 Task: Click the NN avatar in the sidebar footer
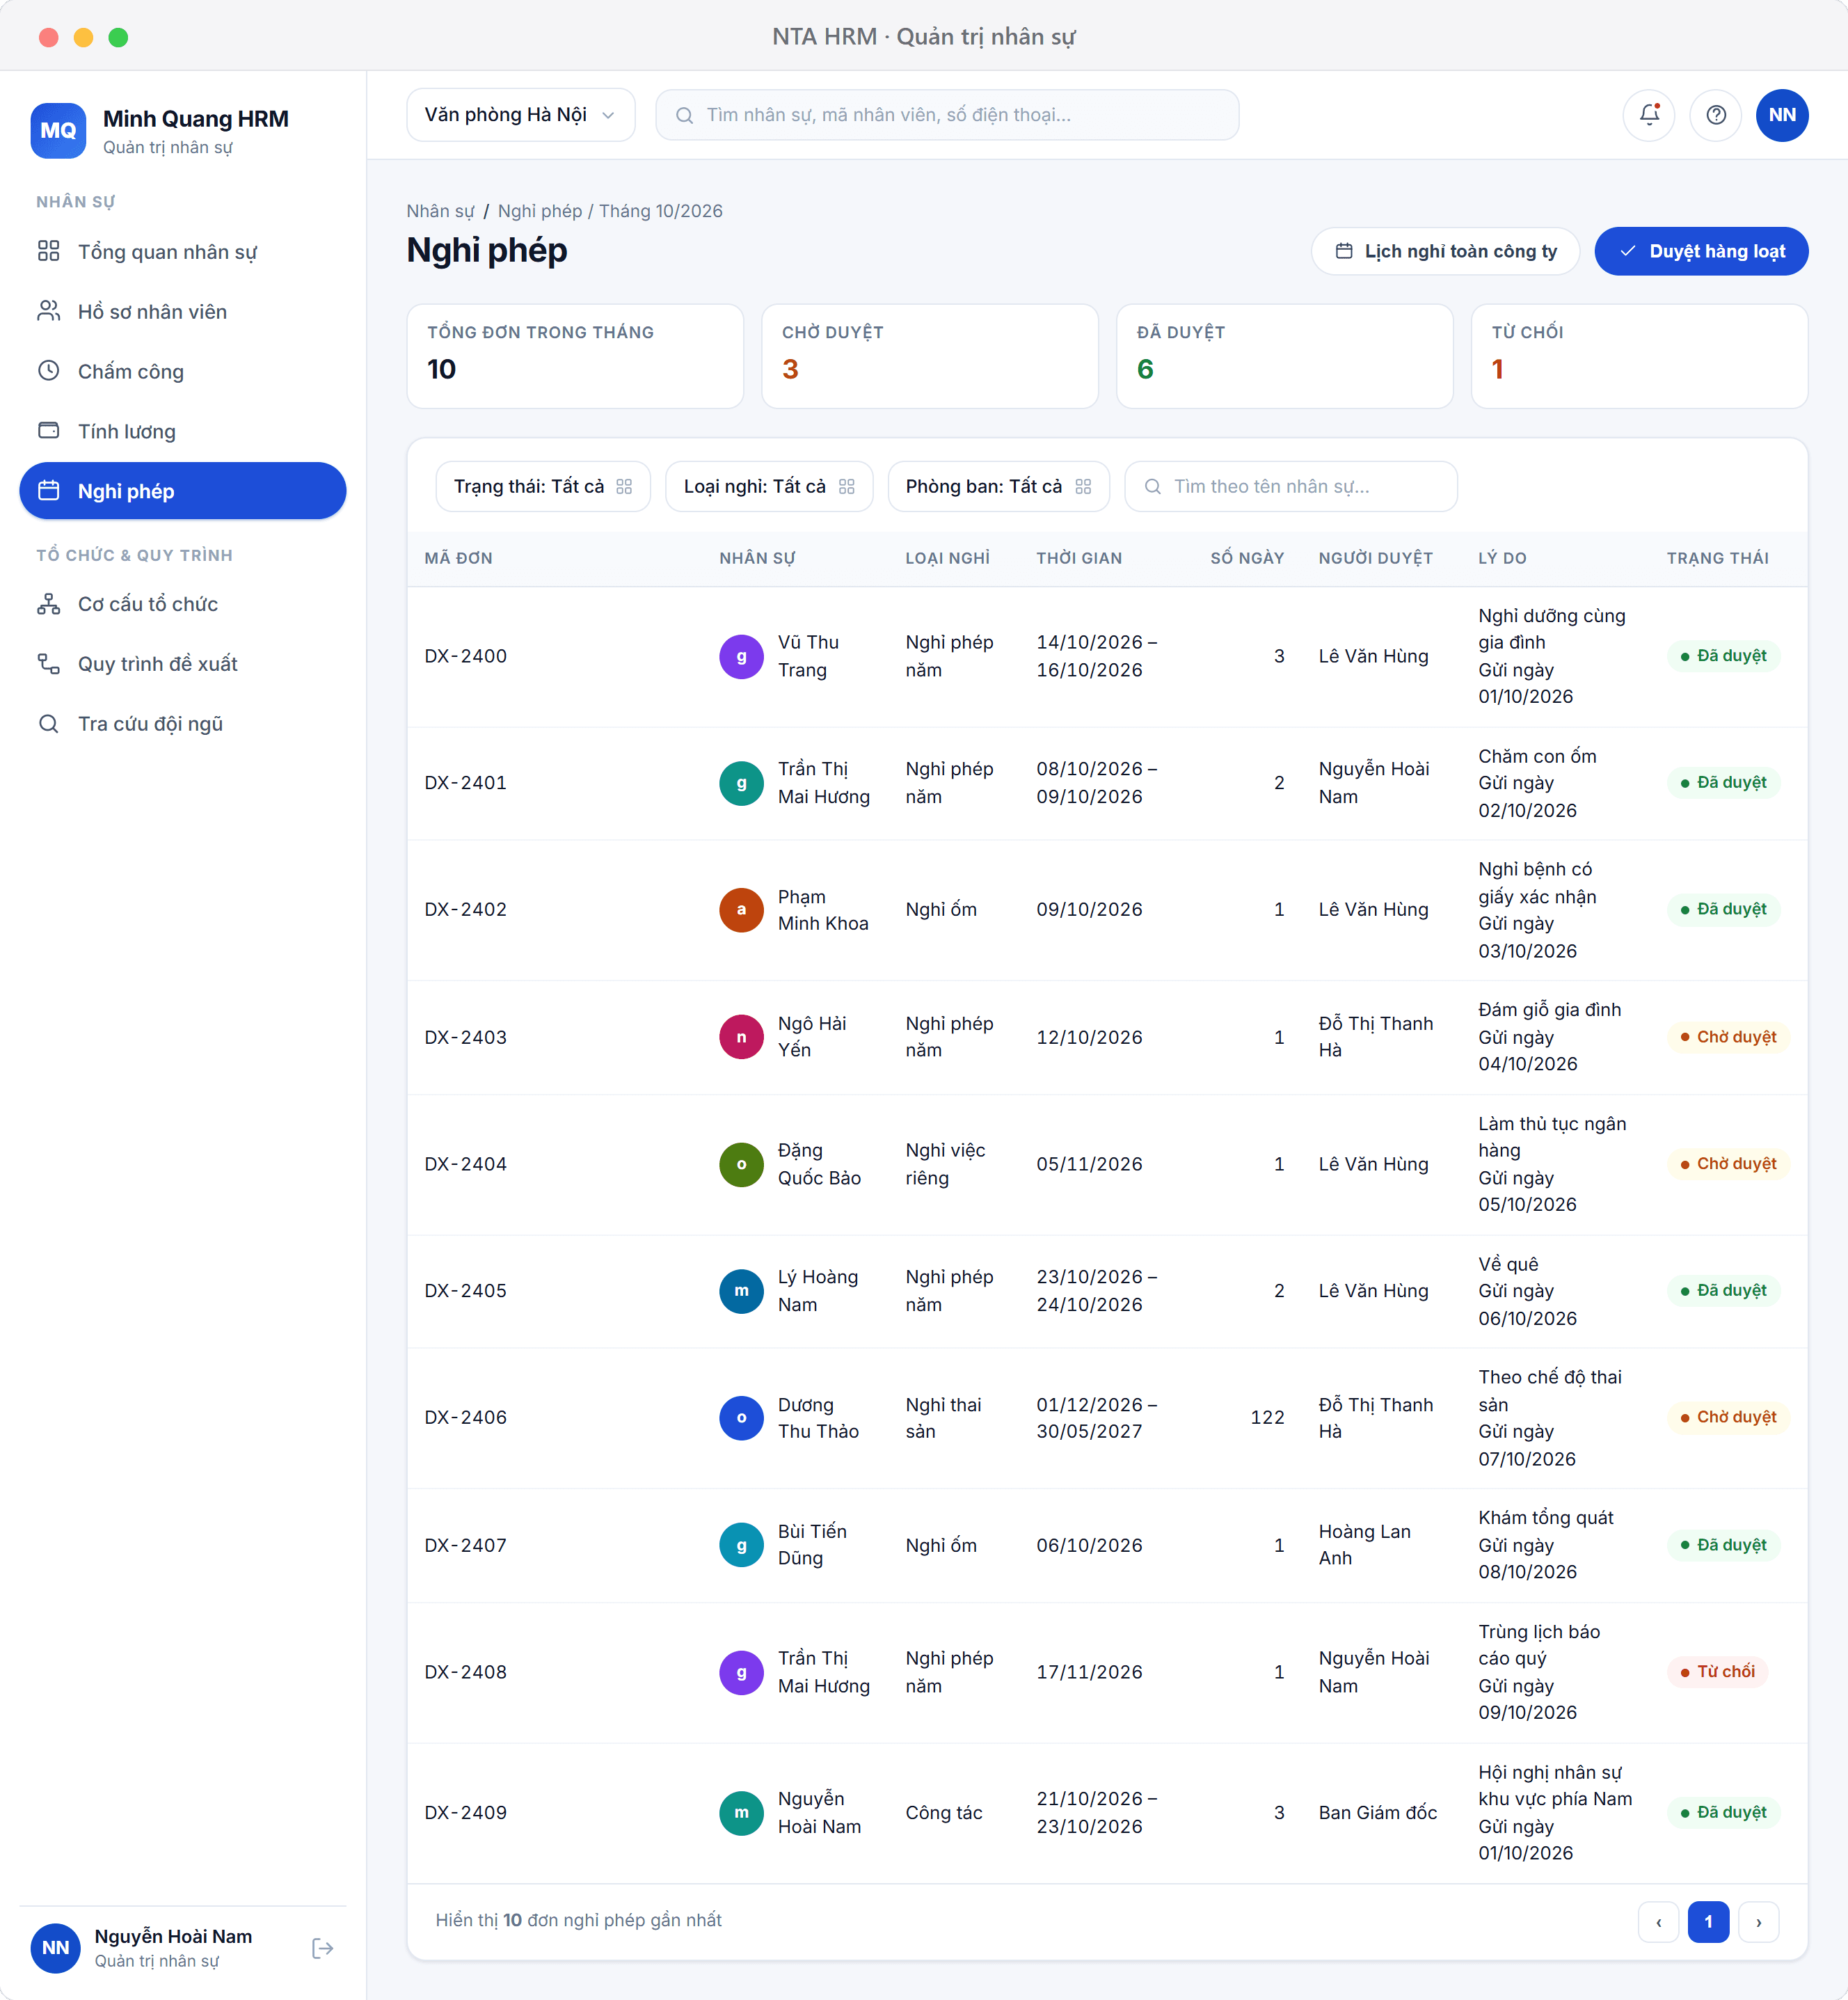pyautogui.click(x=56, y=1947)
